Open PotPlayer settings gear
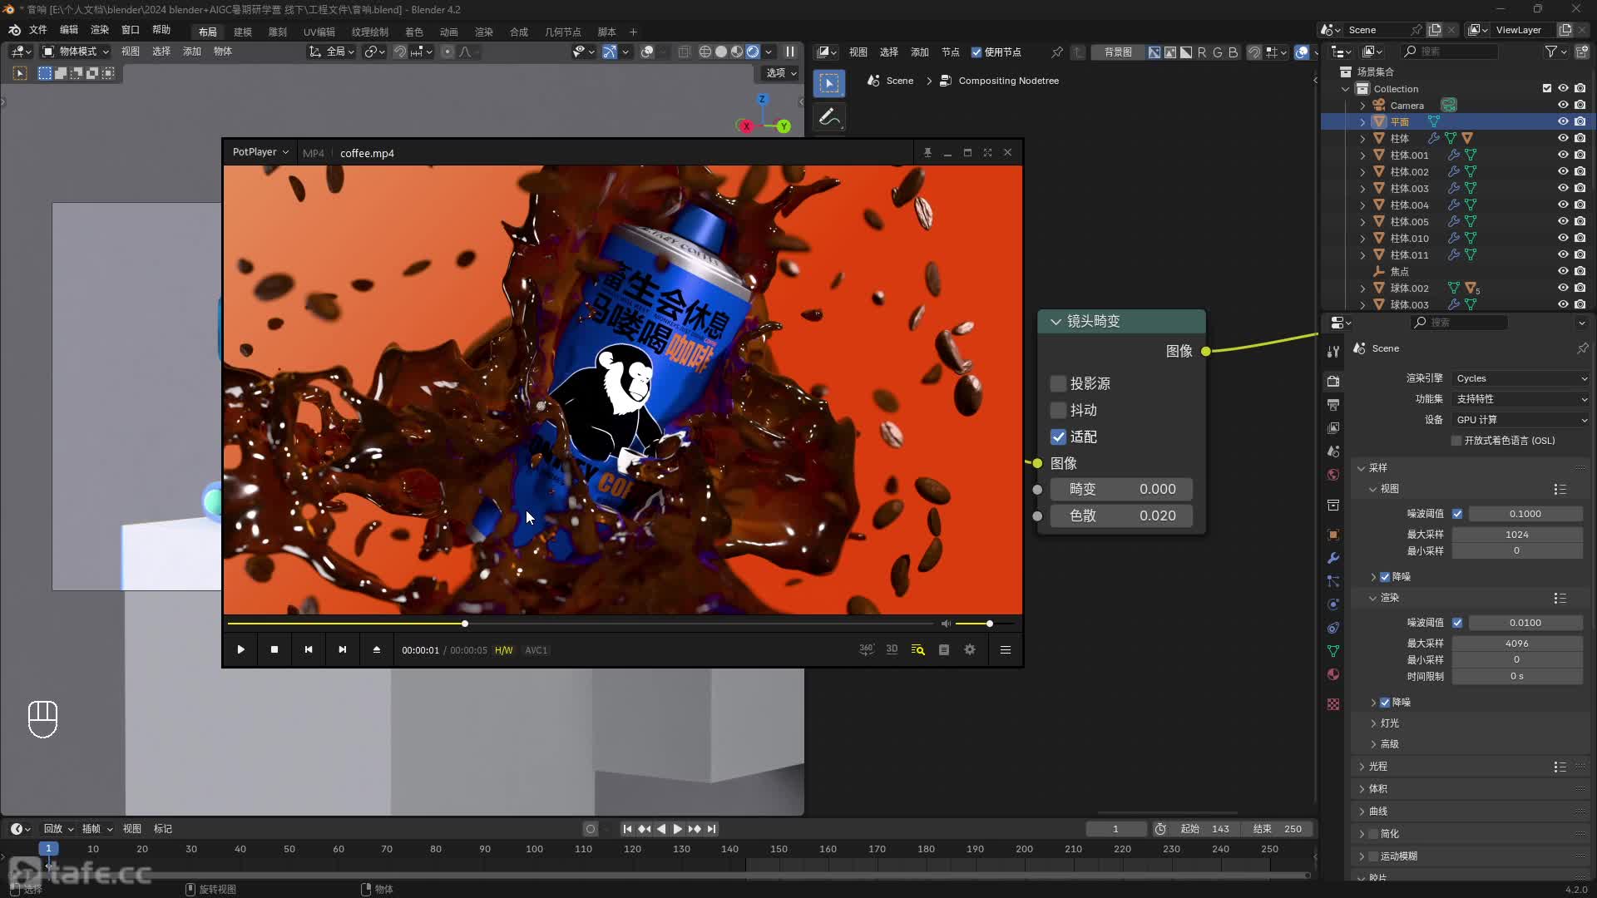Image resolution: width=1597 pixels, height=898 pixels. point(970,649)
